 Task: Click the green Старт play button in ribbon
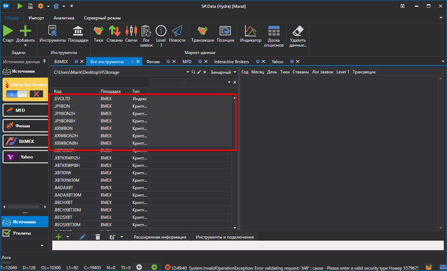(8, 31)
